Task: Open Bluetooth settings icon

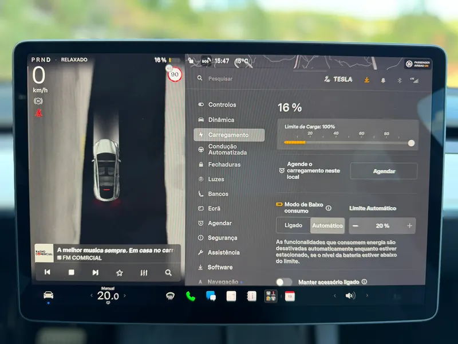Action: click(399, 80)
